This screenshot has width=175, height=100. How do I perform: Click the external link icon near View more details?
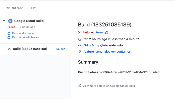click(x=79, y=86)
